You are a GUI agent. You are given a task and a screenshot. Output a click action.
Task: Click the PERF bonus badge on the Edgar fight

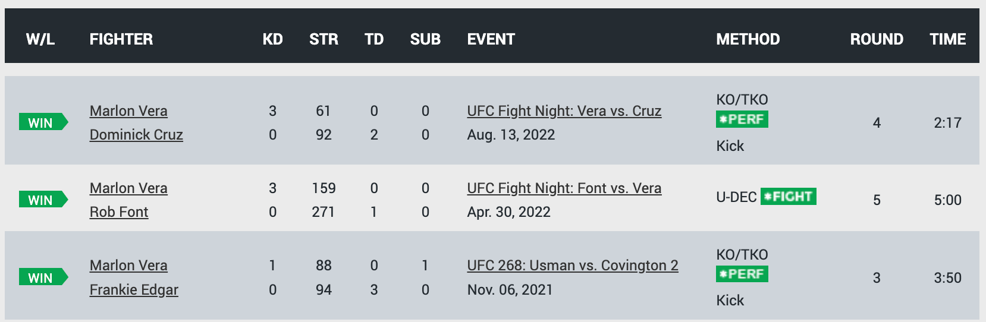[x=742, y=274]
